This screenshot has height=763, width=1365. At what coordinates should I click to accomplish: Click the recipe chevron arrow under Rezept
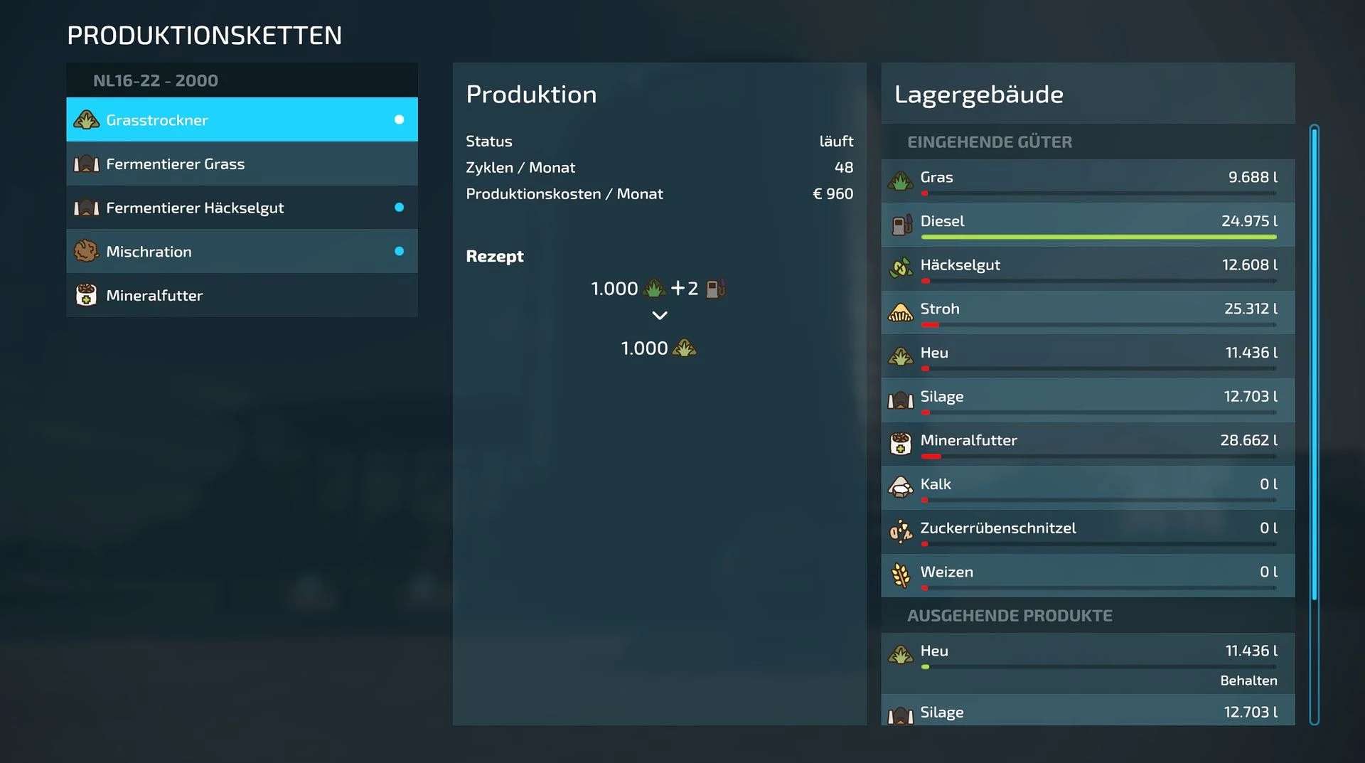coord(660,316)
